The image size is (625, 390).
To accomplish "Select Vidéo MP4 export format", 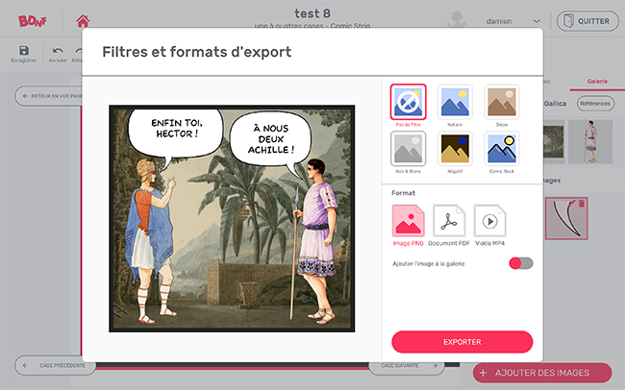I will 490,221.
